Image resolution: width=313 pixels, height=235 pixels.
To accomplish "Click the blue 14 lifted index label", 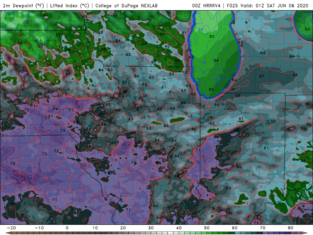I will pos(201,29).
